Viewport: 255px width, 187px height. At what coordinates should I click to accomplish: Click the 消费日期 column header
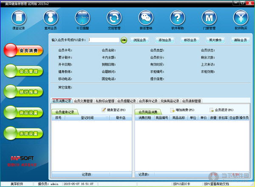[x=144, y=118]
